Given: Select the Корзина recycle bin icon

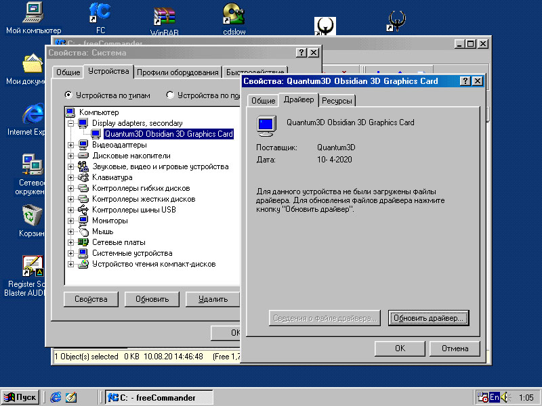Looking at the screenshot, I should point(32,215).
